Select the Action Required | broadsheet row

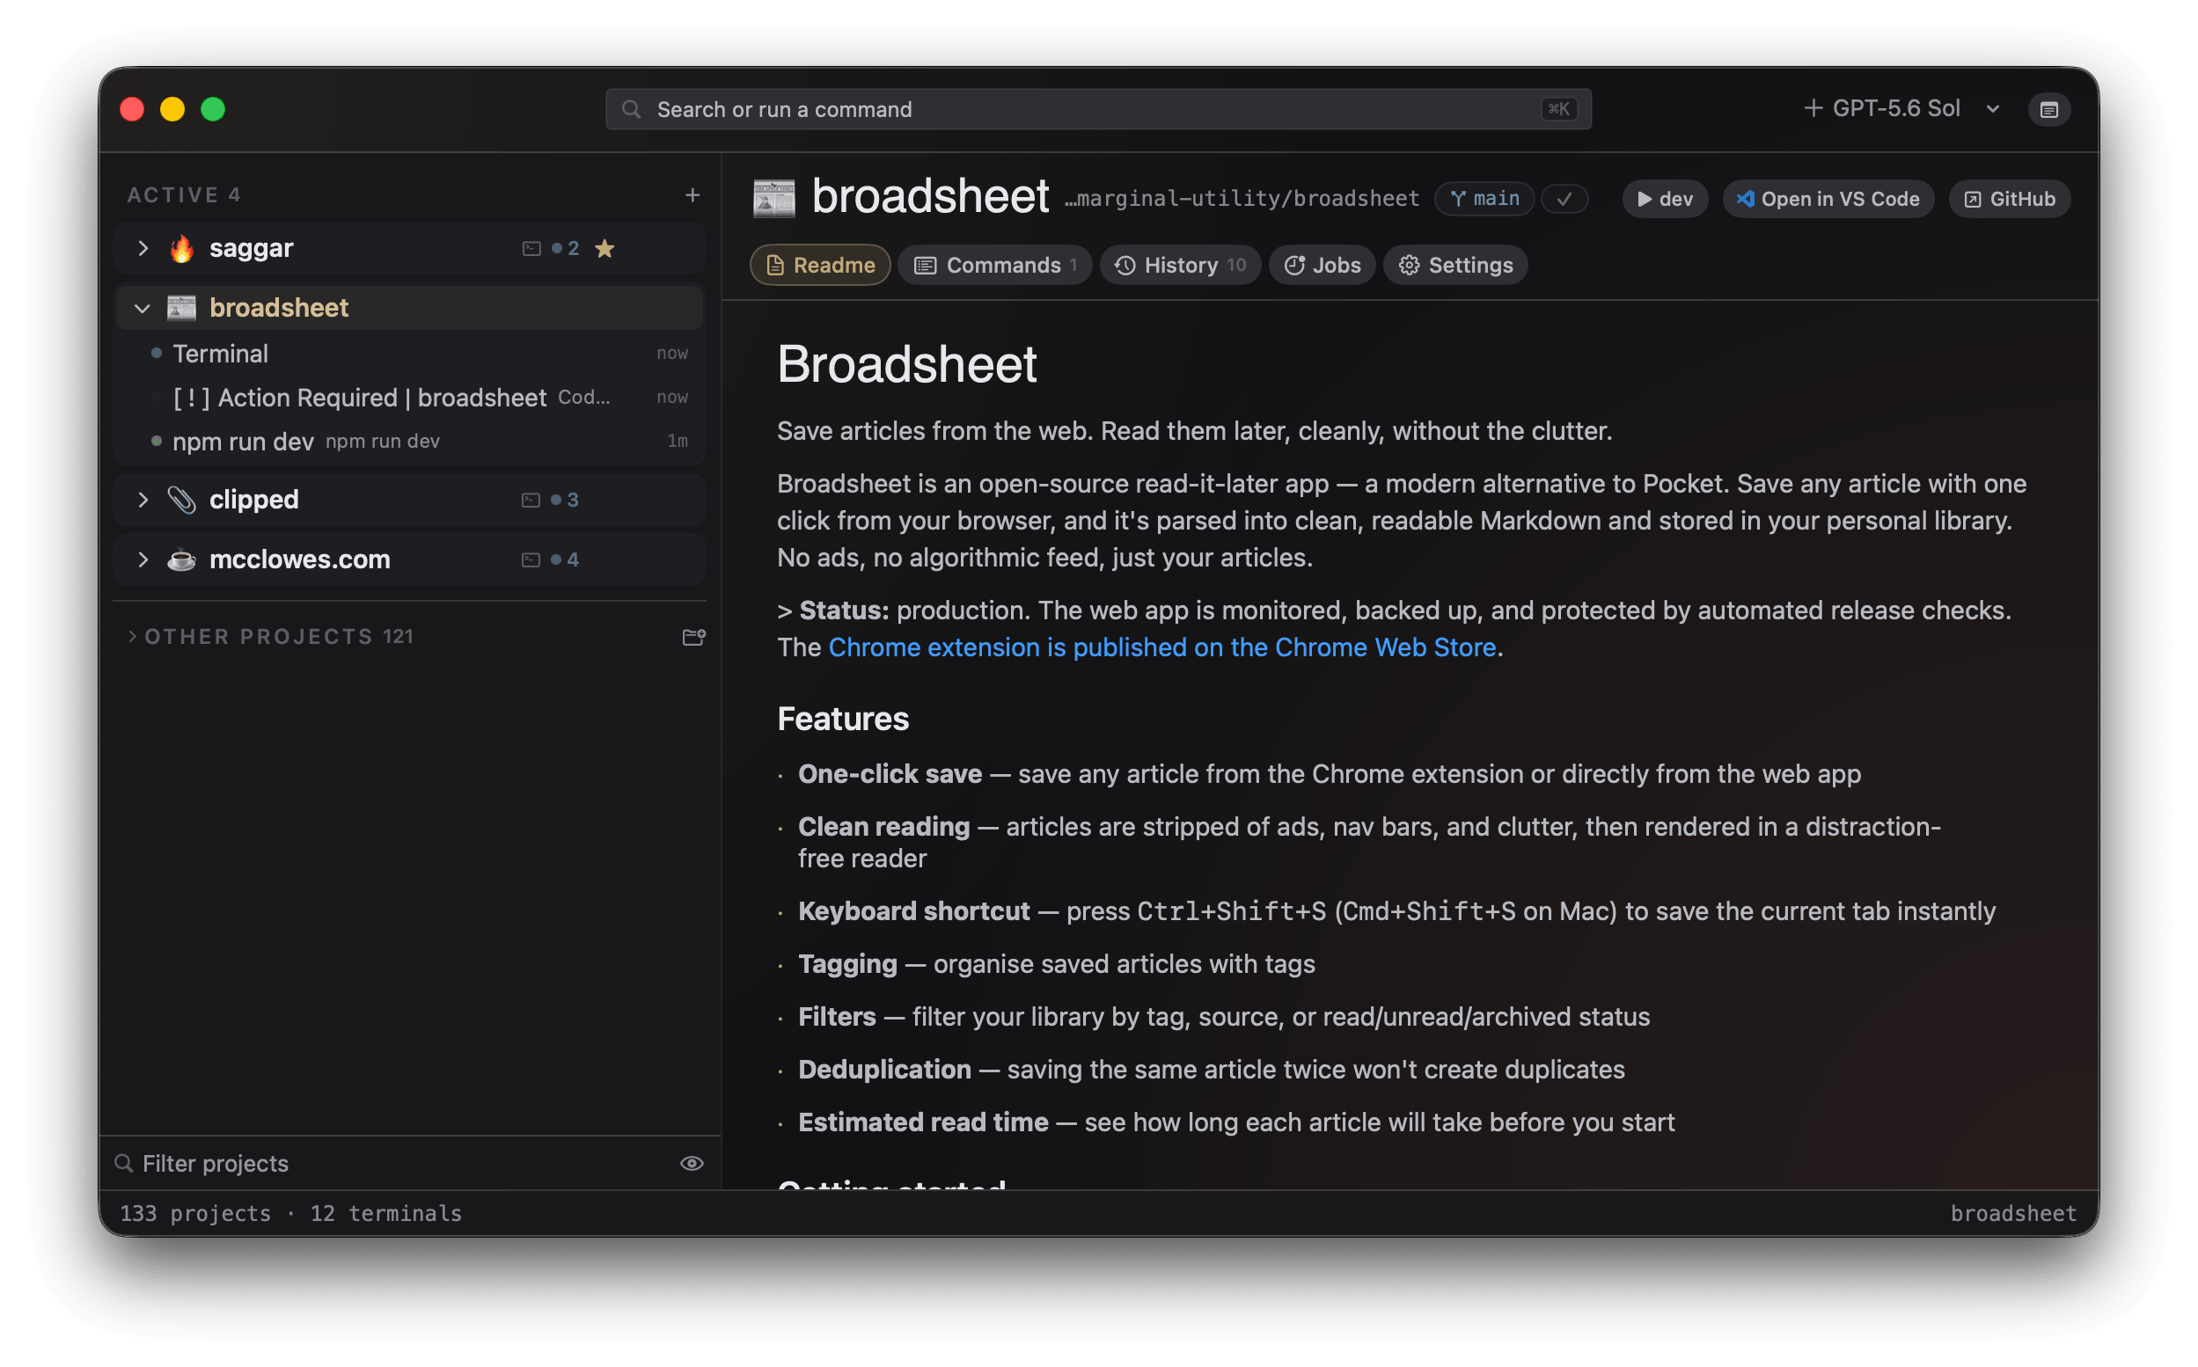tap(409, 398)
